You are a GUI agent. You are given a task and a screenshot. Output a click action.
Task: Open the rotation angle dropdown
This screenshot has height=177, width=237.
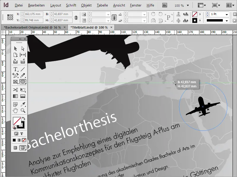pos(144,14)
